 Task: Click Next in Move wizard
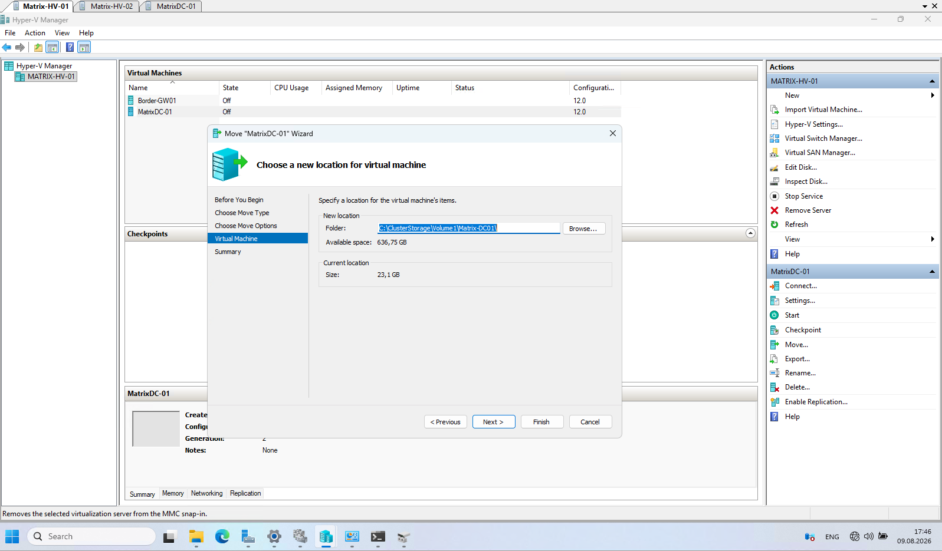494,422
